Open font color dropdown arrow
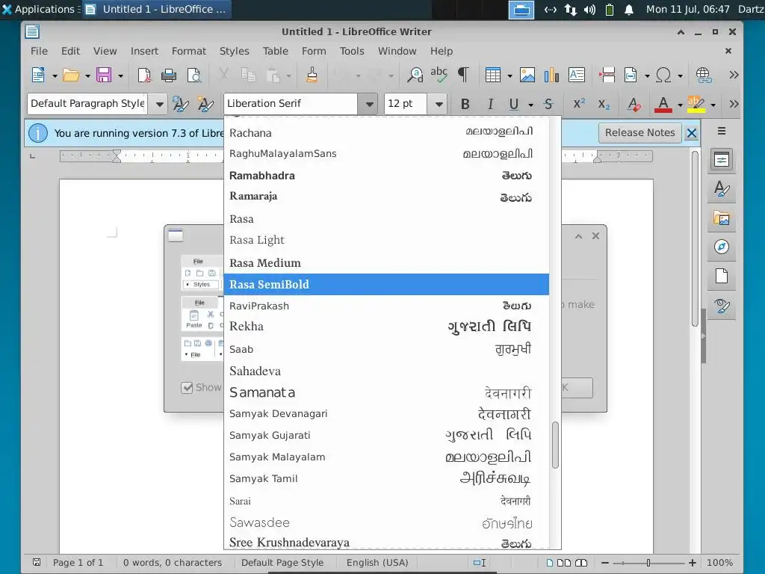Image resolution: width=765 pixels, height=574 pixels. point(680,105)
